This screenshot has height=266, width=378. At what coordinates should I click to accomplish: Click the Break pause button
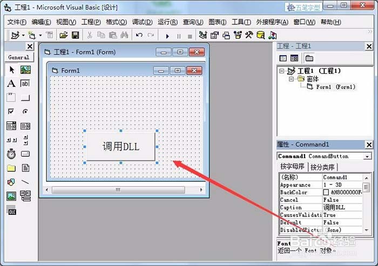[179, 36]
